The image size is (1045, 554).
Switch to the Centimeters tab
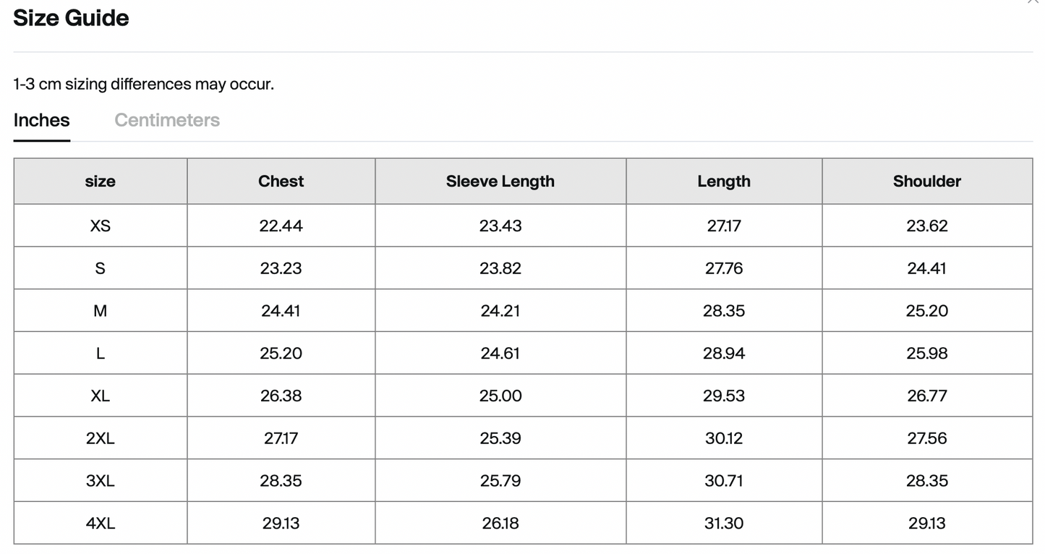point(167,120)
